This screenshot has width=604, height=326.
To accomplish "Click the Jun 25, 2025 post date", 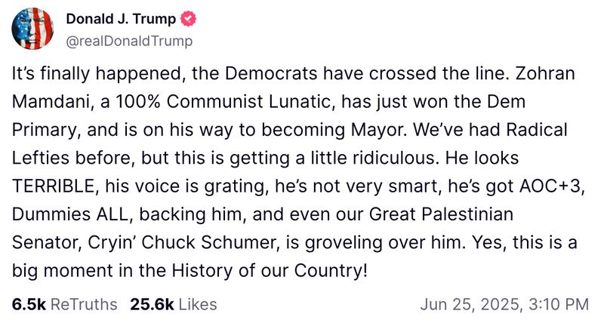I will tap(470, 304).
